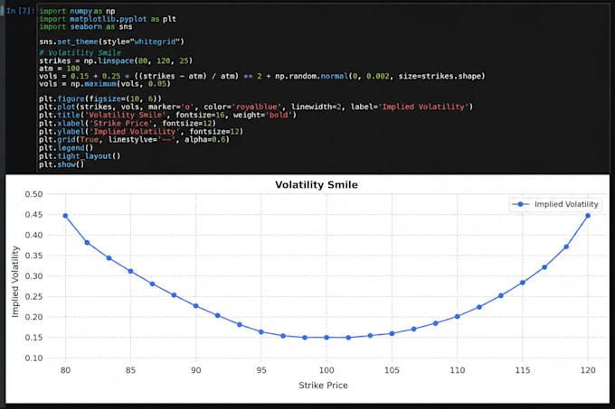Click the 'Strike Price' x-axis label
Viewport: 615px width, 409px height.
coord(323,386)
